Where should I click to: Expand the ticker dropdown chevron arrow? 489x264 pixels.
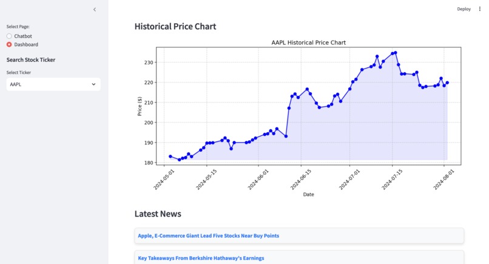point(93,84)
